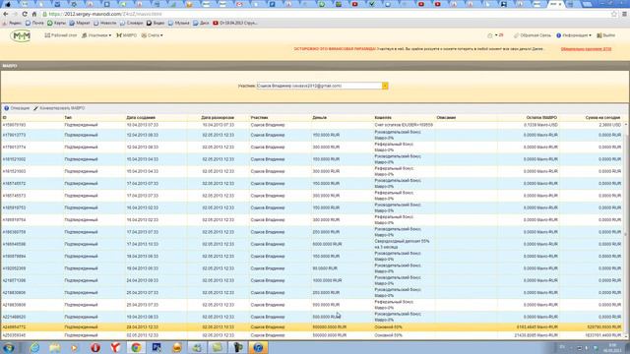630x354 pixels.
Task: Sort by Дата разморозки column header
Action: pyautogui.click(x=218, y=118)
